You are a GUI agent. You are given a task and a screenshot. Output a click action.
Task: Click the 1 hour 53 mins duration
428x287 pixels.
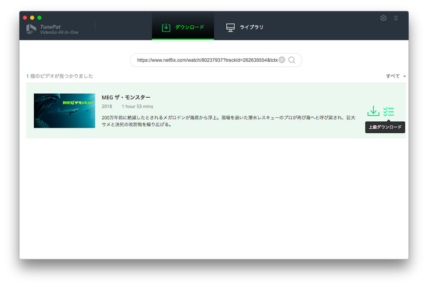point(137,106)
